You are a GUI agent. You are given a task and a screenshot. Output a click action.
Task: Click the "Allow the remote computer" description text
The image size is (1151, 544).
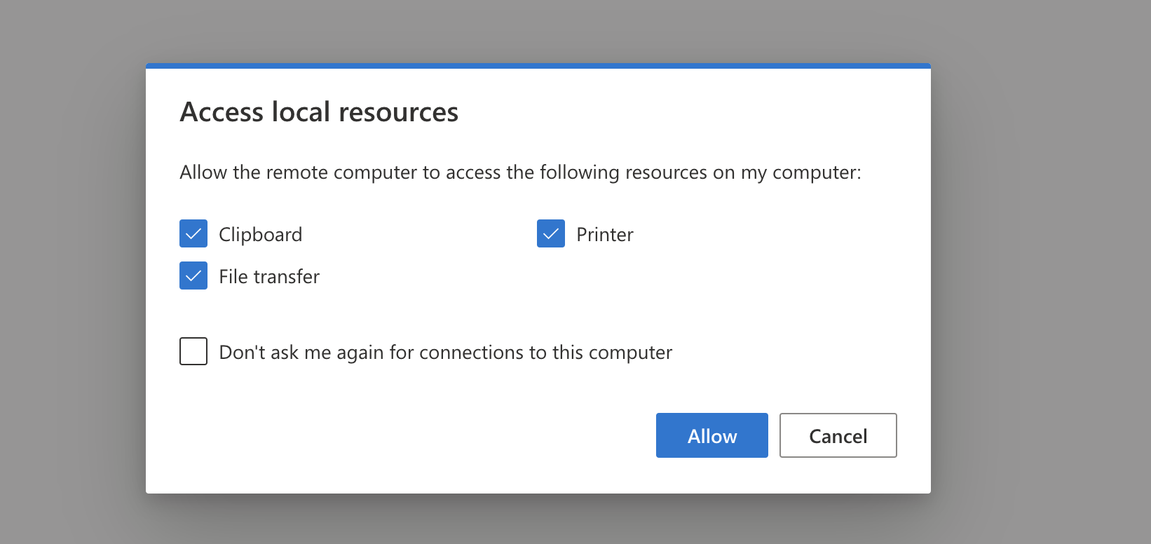[x=520, y=172]
